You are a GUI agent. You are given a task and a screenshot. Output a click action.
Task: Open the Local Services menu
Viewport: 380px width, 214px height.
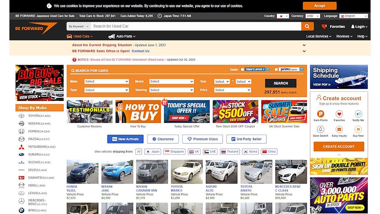point(319,36)
